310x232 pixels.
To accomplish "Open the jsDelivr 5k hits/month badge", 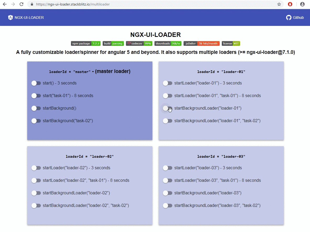I will click(x=201, y=43).
